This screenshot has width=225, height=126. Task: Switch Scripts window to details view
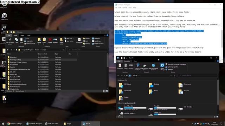(x=104, y=91)
